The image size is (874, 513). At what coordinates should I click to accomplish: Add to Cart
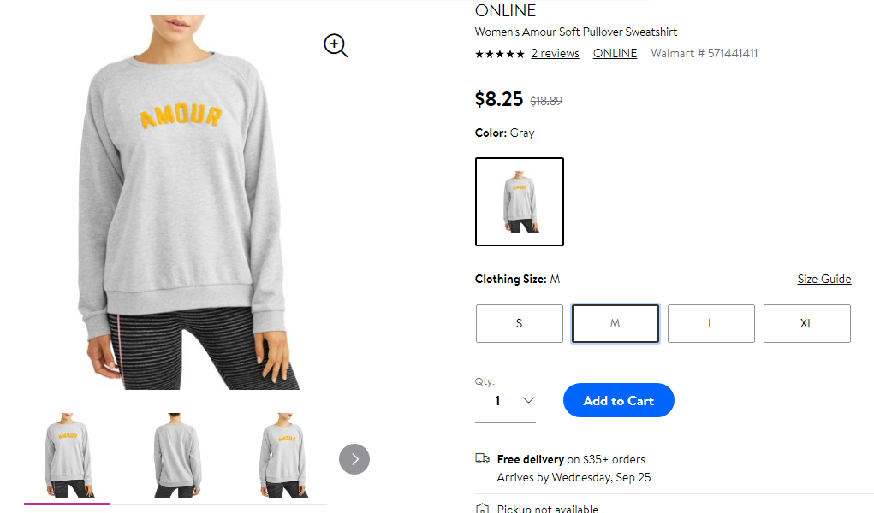(x=619, y=400)
